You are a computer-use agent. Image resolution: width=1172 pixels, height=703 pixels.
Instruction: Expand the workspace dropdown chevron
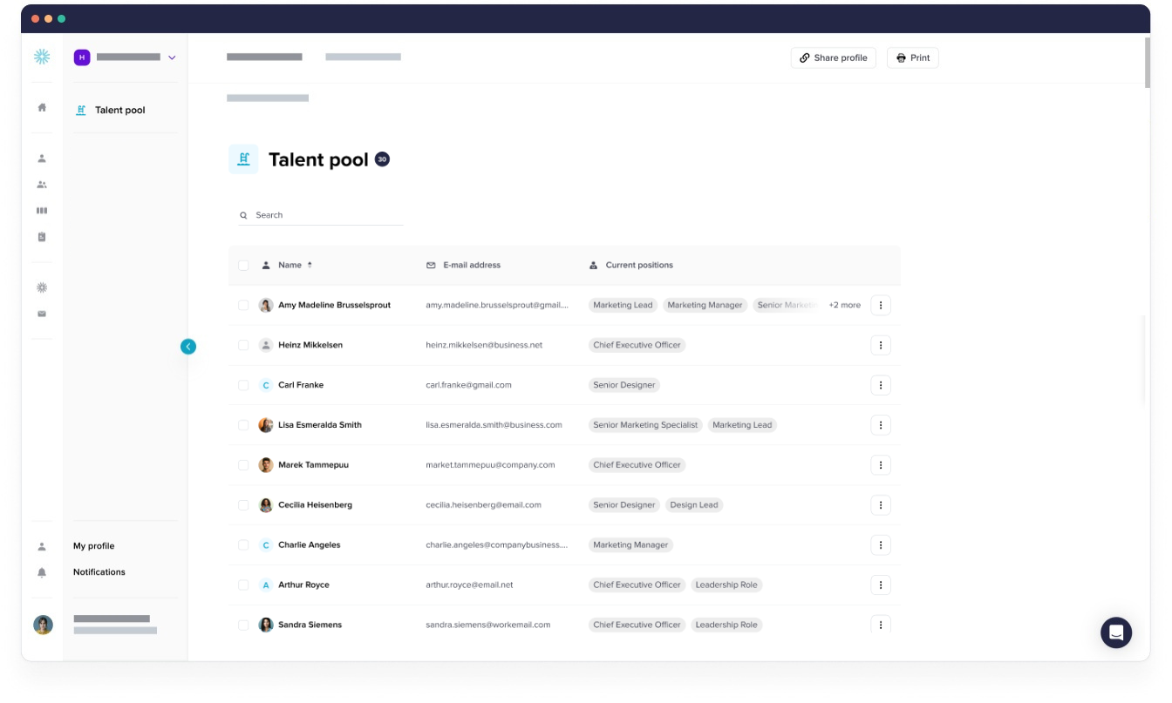coord(172,57)
